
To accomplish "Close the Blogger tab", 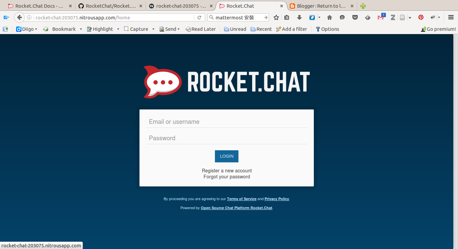I will (352, 6).
